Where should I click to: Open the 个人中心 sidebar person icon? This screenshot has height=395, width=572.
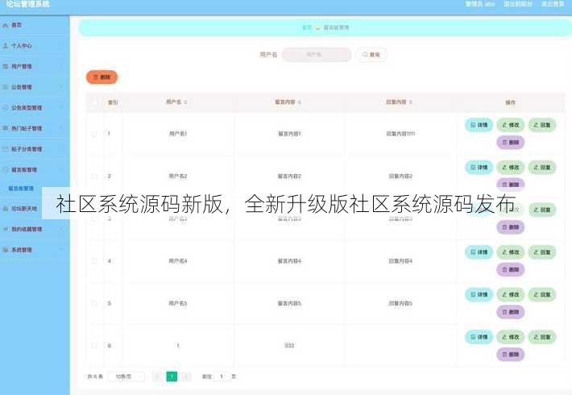coord(6,46)
